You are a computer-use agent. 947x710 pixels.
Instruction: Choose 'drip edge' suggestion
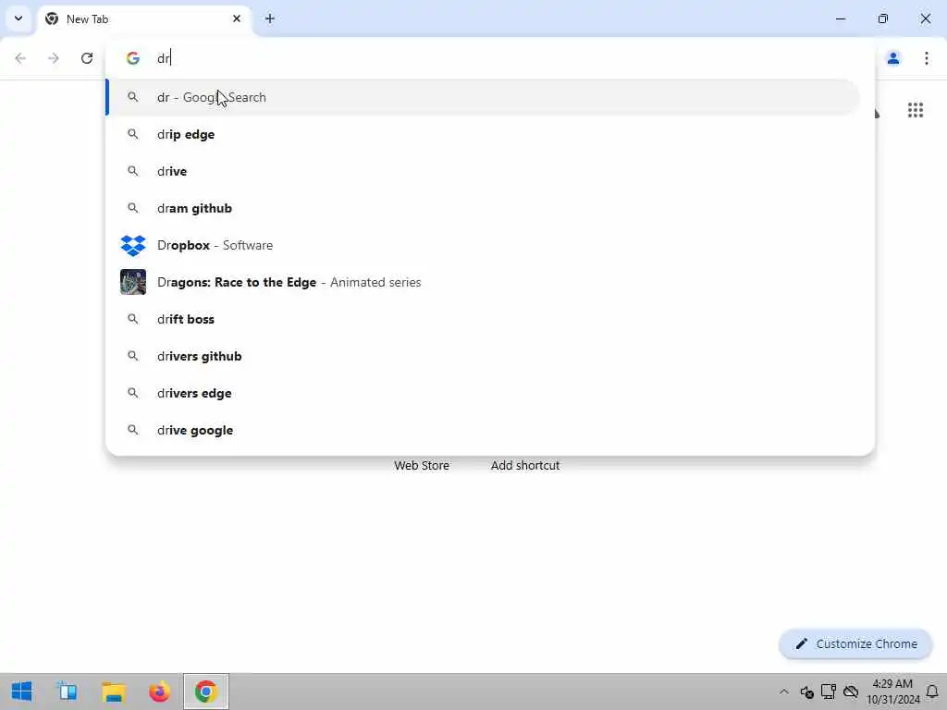point(483,134)
